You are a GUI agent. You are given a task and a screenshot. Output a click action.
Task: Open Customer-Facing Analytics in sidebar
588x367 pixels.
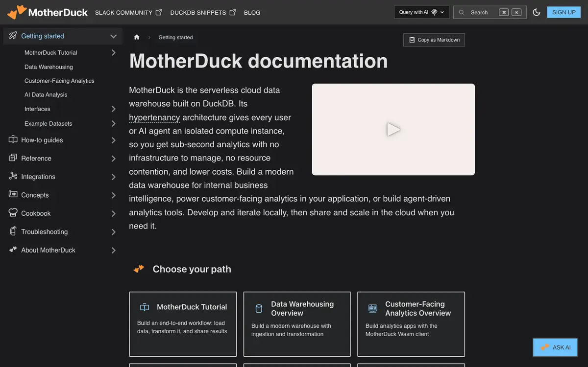pyautogui.click(x=59, y=81)
